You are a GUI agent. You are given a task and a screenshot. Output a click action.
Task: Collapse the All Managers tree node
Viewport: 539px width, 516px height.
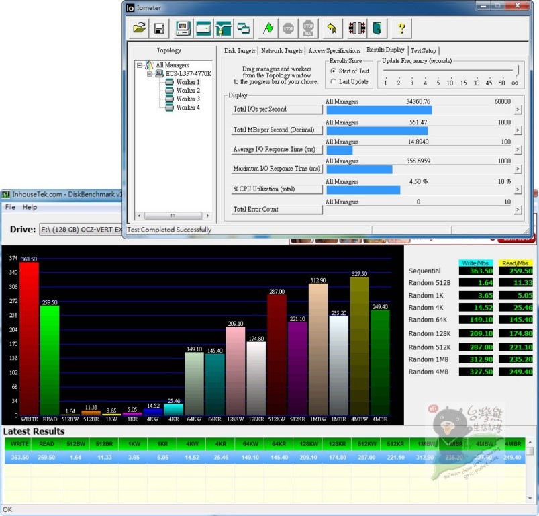(140, 65)
